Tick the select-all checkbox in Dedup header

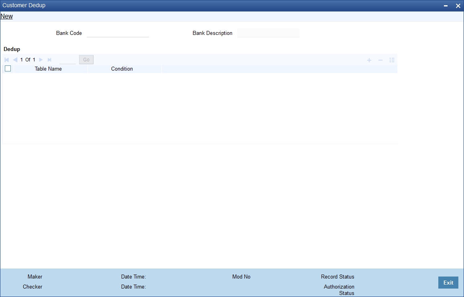pos(8,69)
